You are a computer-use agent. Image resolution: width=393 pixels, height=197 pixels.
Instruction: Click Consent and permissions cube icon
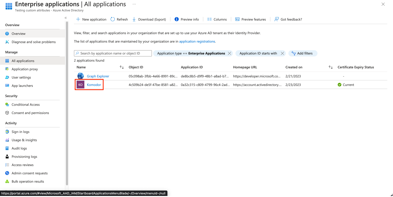tap(7, 113)
